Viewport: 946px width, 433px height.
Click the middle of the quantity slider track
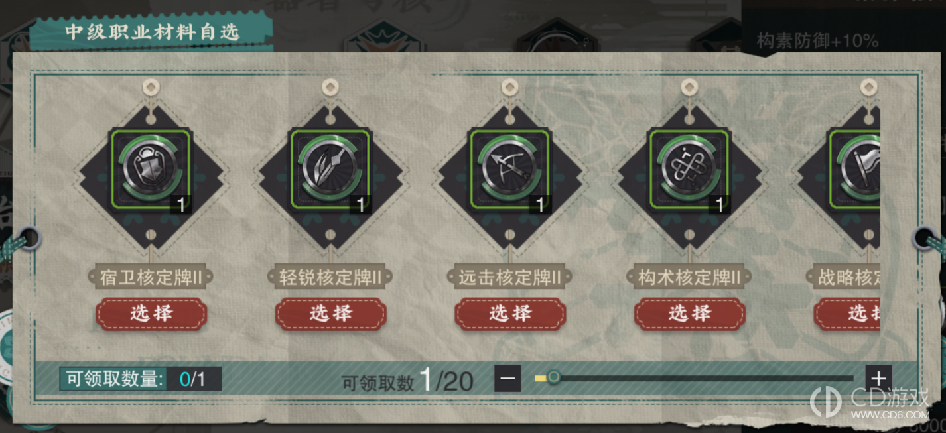(694, 379)
